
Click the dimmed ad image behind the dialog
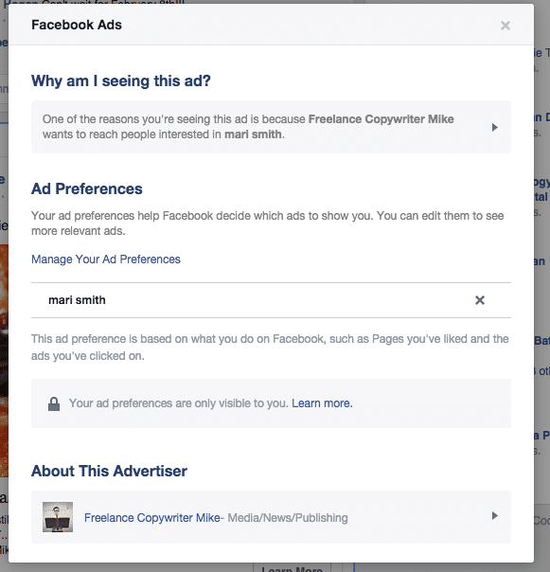tap(4, 361)
